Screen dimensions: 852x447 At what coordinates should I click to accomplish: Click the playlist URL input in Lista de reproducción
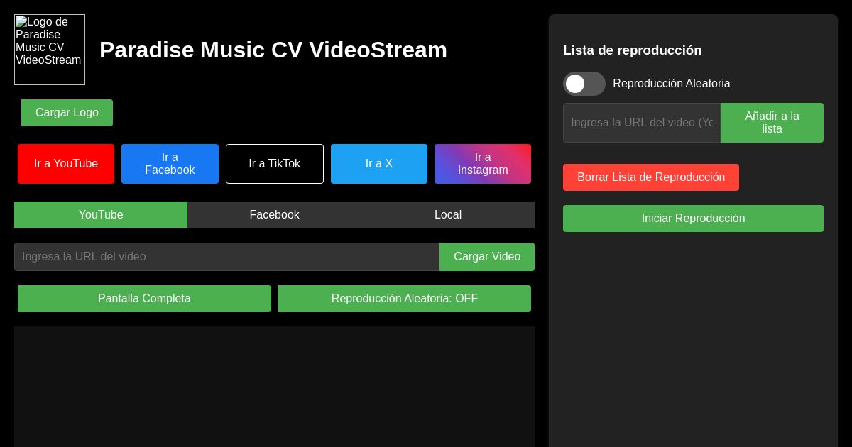coord(642,123)
